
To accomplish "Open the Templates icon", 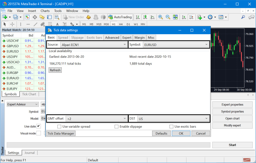I will [x=221, y=17].
